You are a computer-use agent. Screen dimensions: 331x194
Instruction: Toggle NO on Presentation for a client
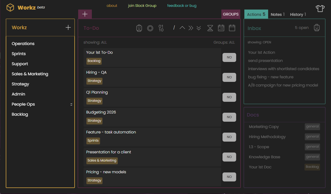229,157
